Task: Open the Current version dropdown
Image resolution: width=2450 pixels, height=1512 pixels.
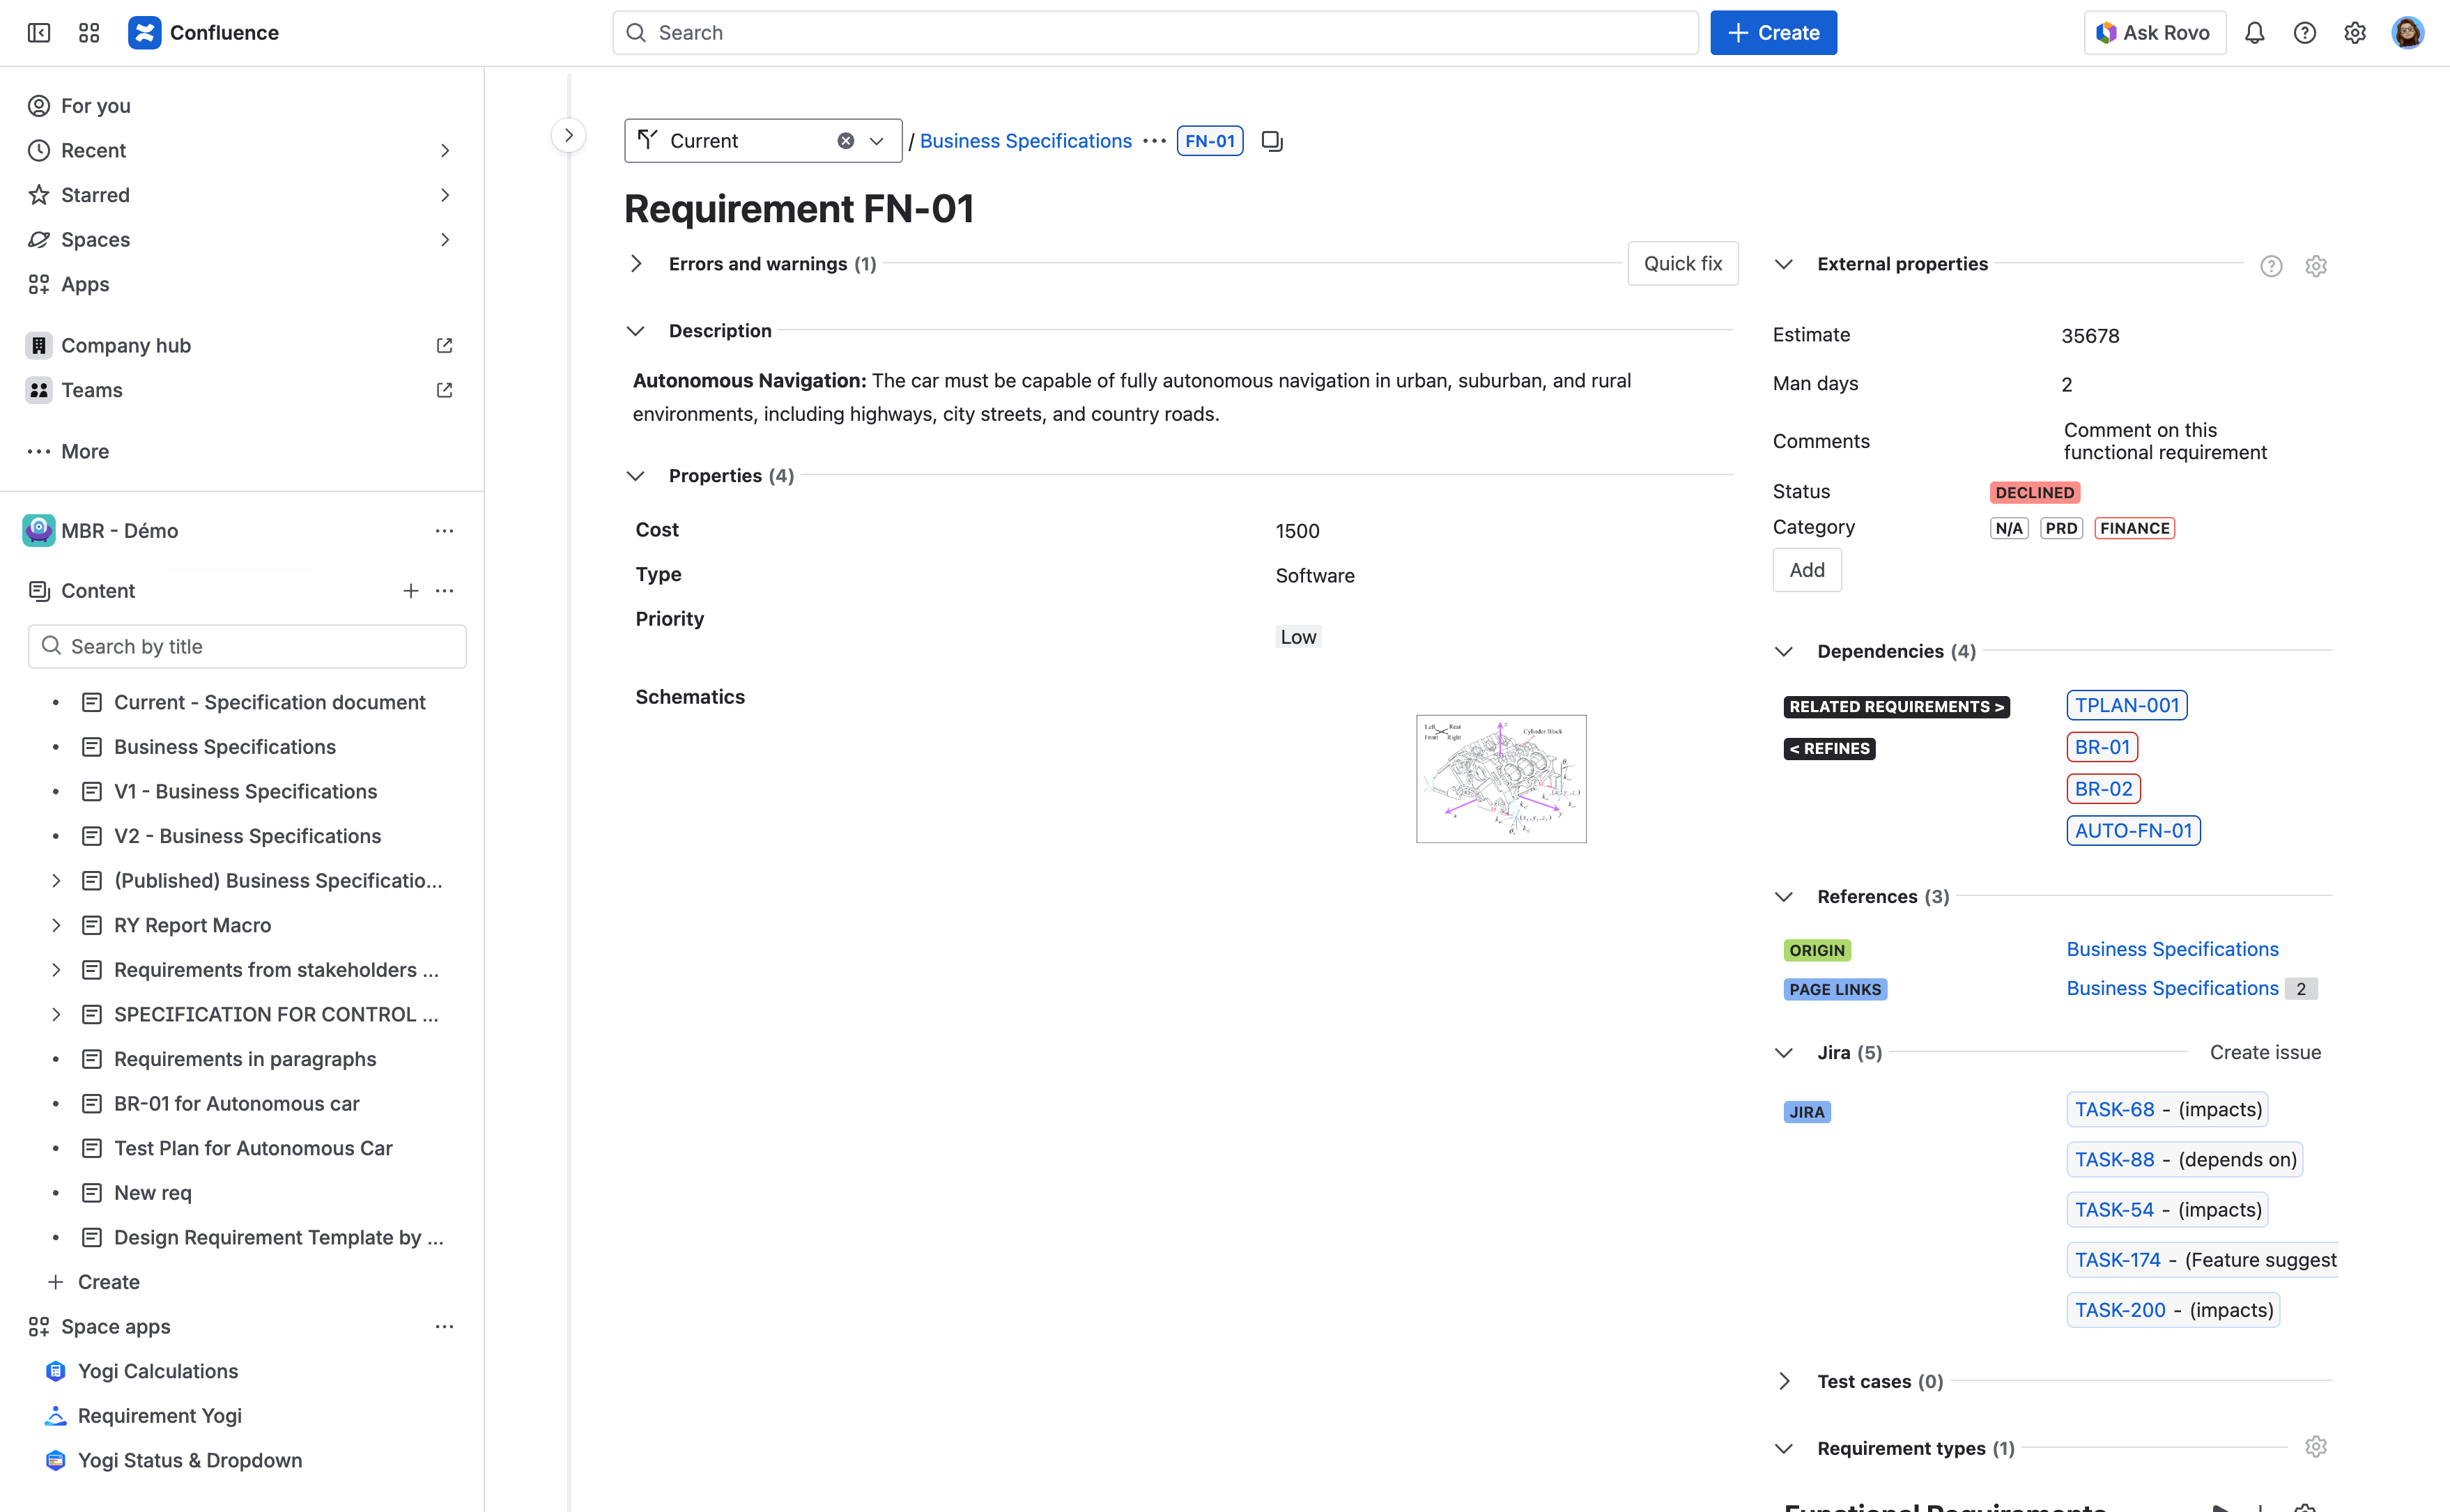Action: 877,141
